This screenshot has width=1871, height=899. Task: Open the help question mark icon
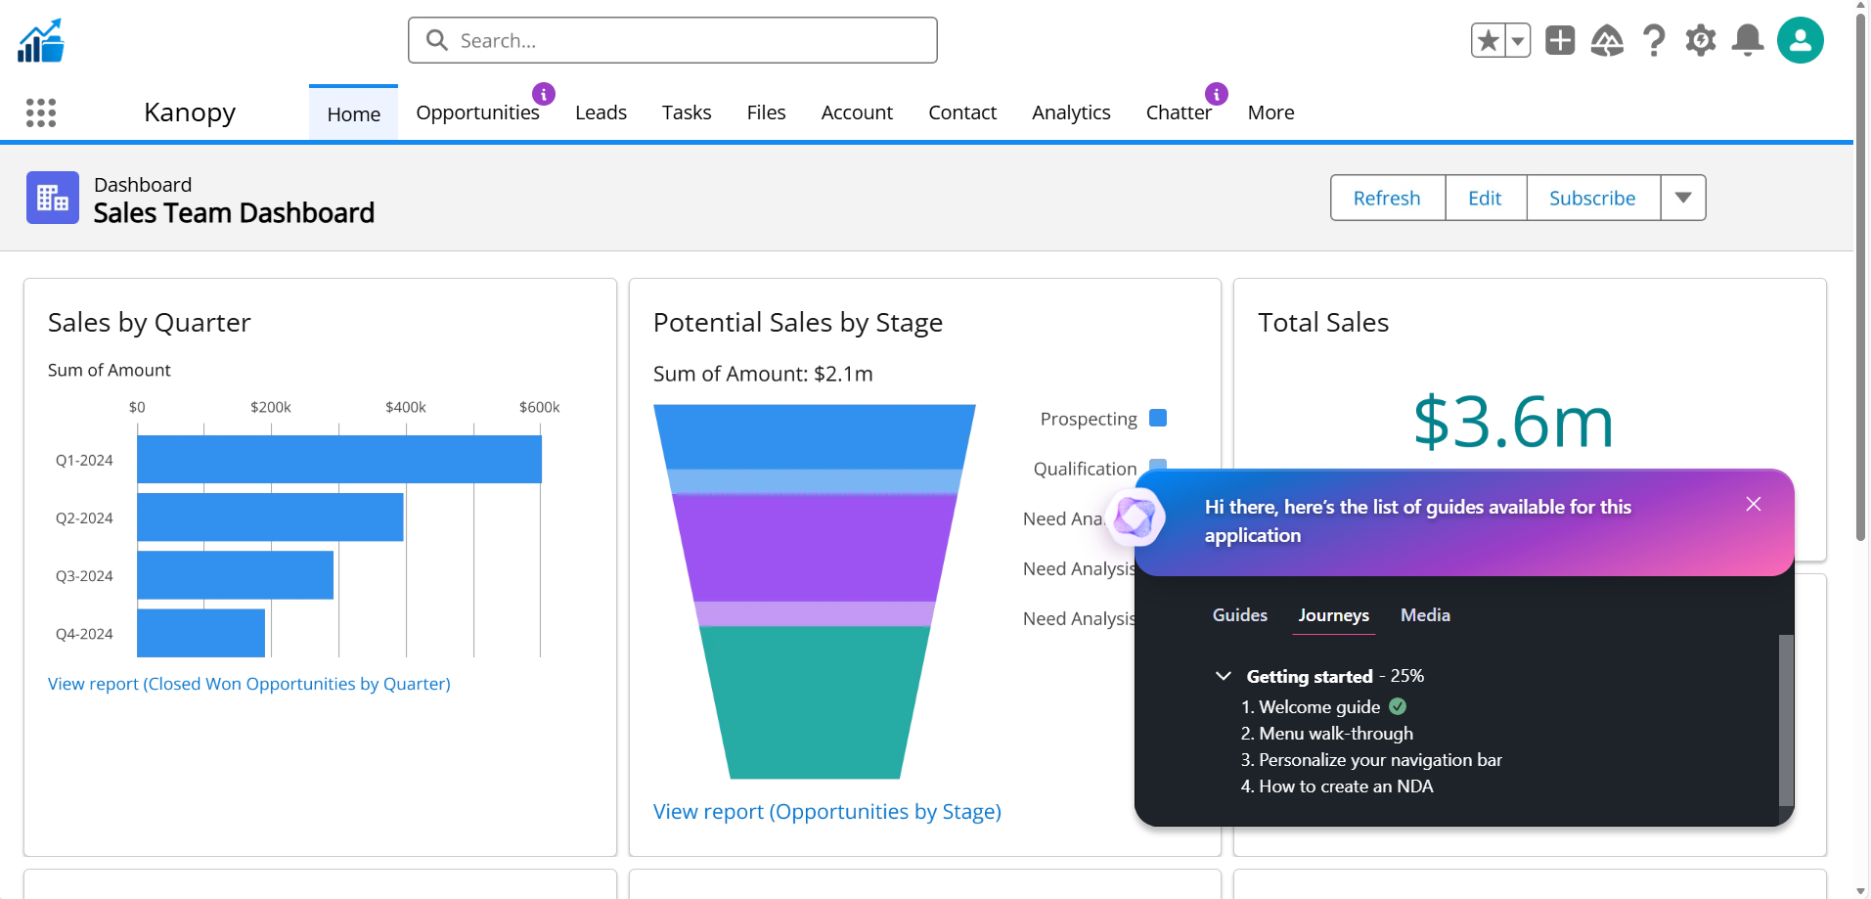1654,41
